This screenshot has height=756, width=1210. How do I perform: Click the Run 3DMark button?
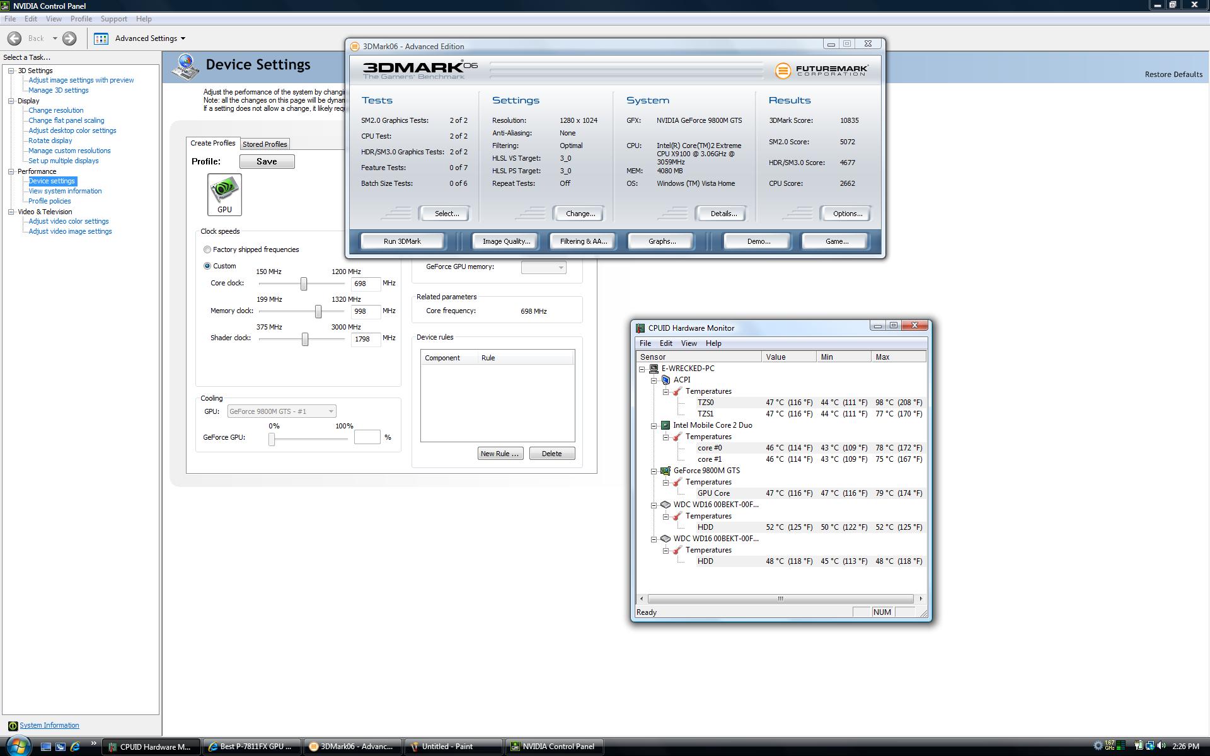402,241
